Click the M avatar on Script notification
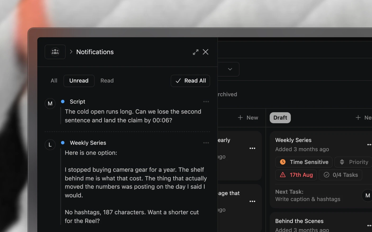The image size is (372, 232). click(50, 103)
